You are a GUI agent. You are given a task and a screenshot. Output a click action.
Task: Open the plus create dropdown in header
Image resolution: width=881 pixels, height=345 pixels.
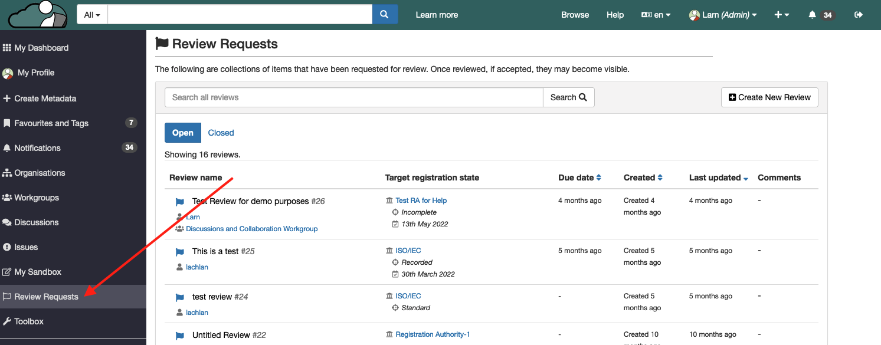(x=782, y=15)
